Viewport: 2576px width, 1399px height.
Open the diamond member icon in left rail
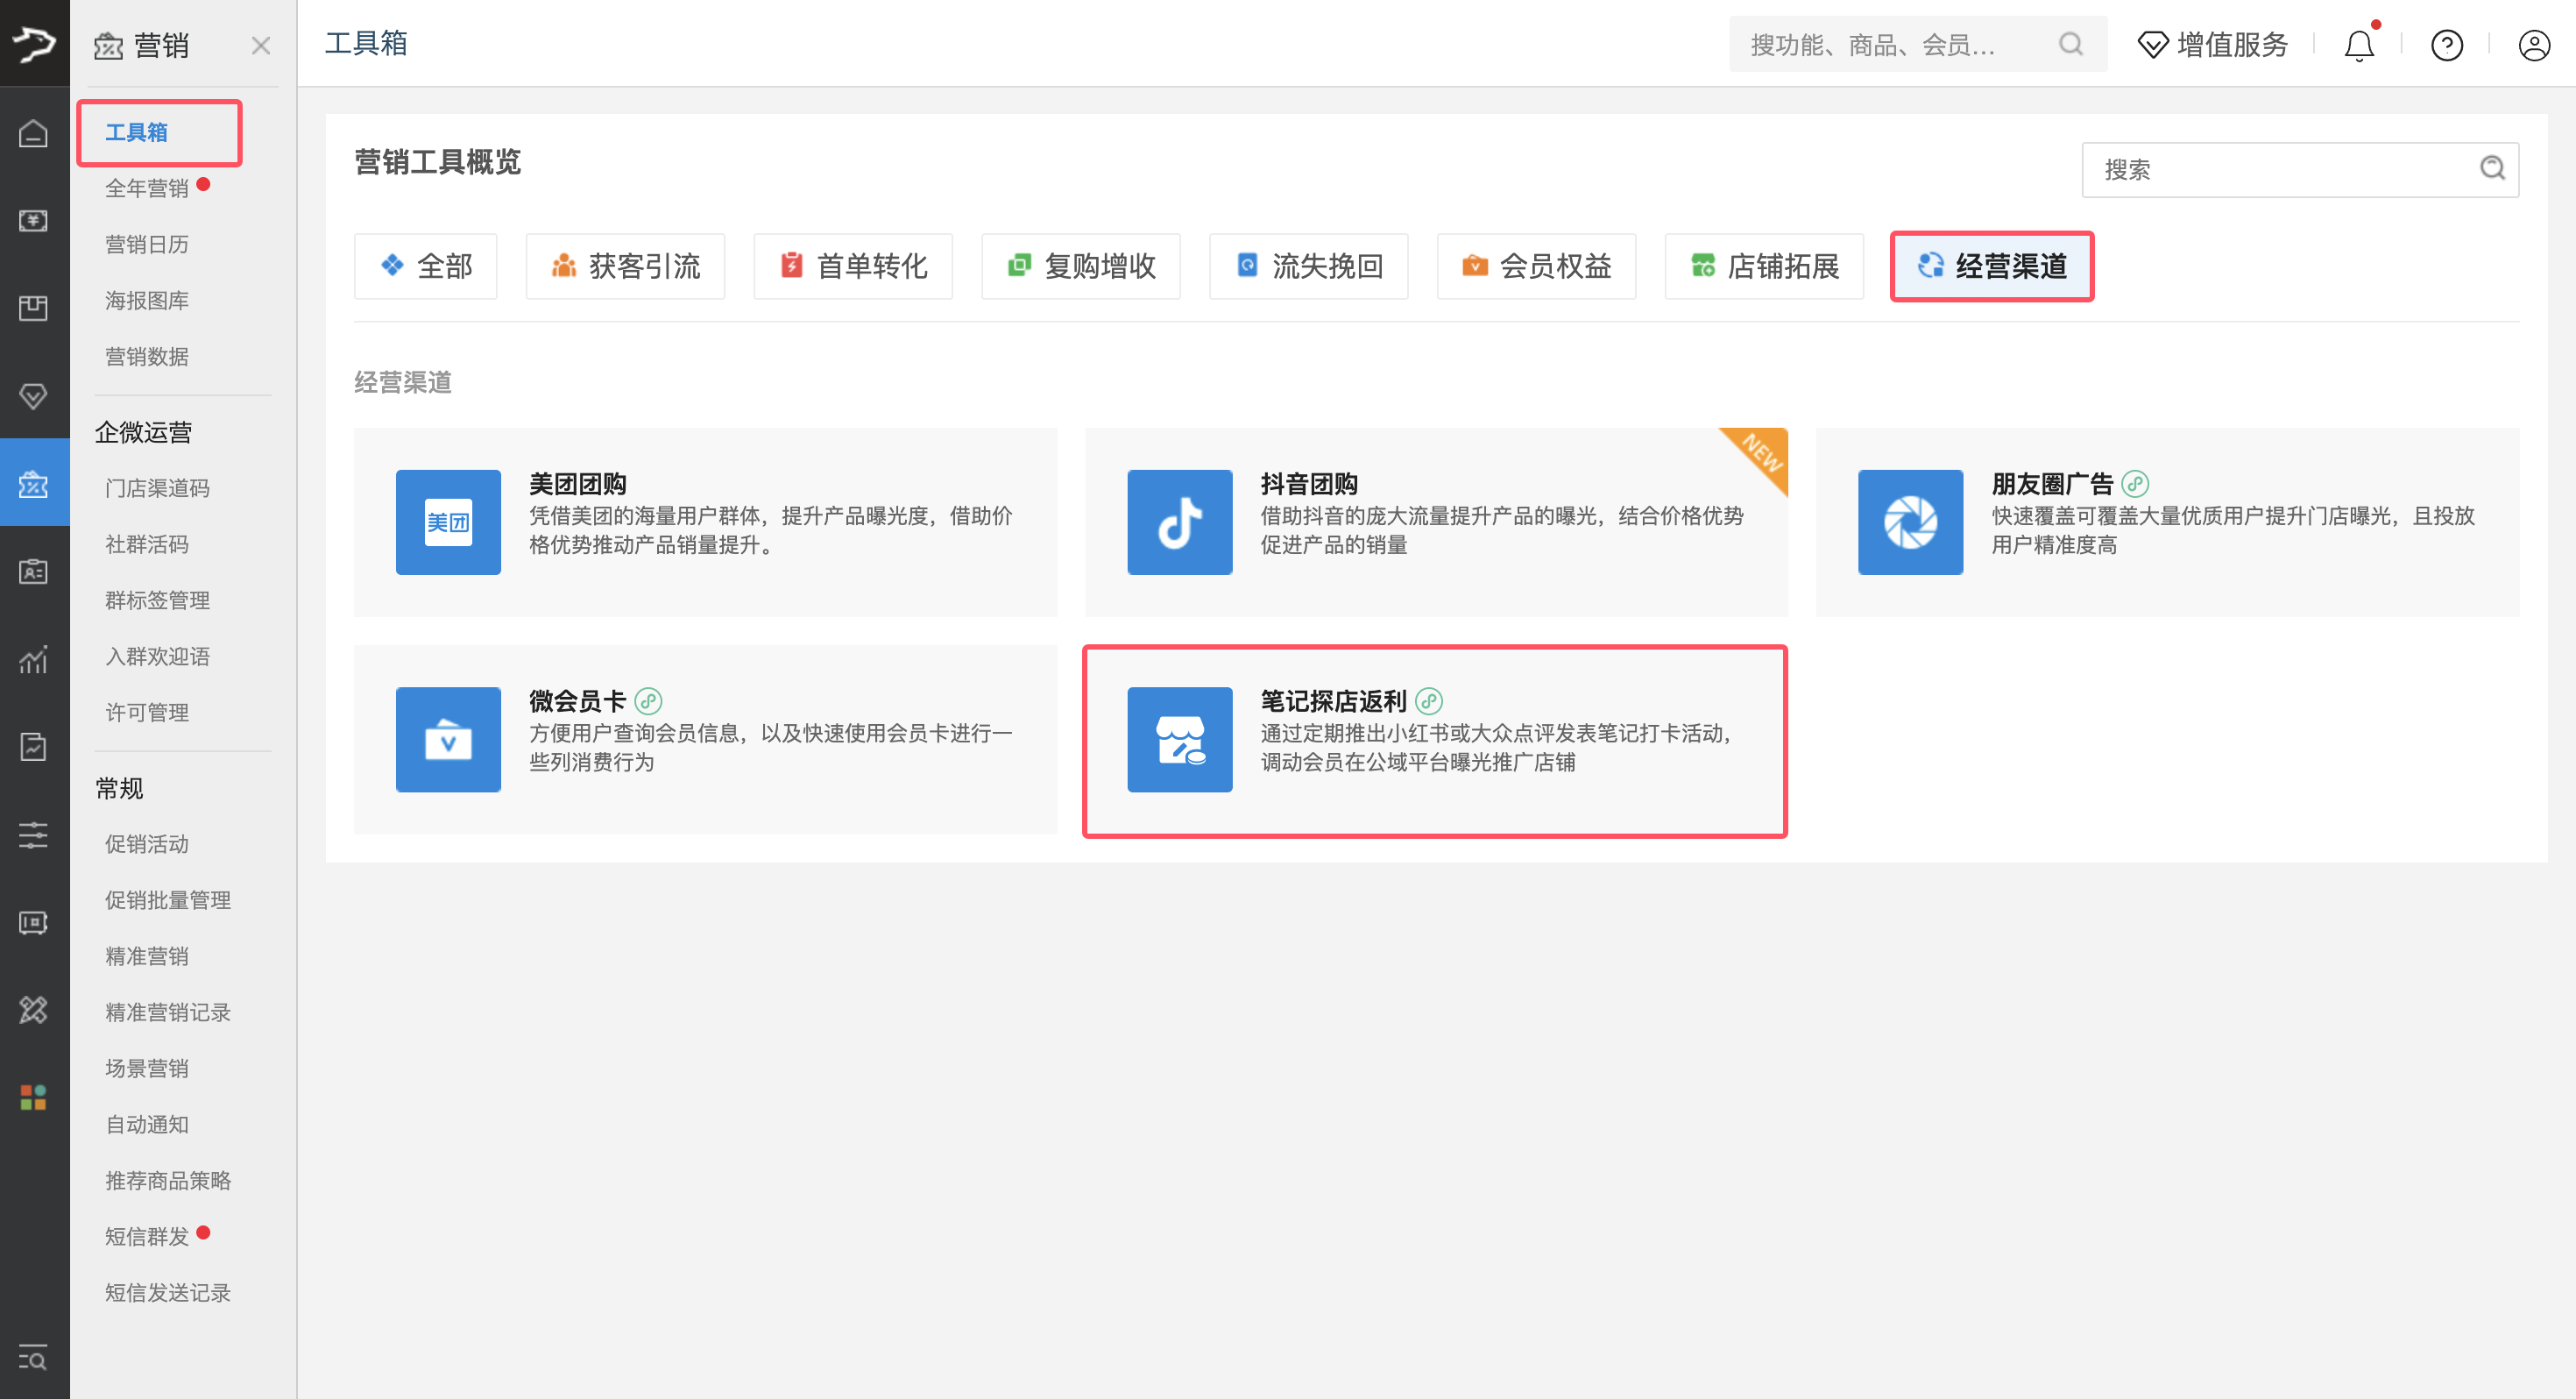click(33, 396)
